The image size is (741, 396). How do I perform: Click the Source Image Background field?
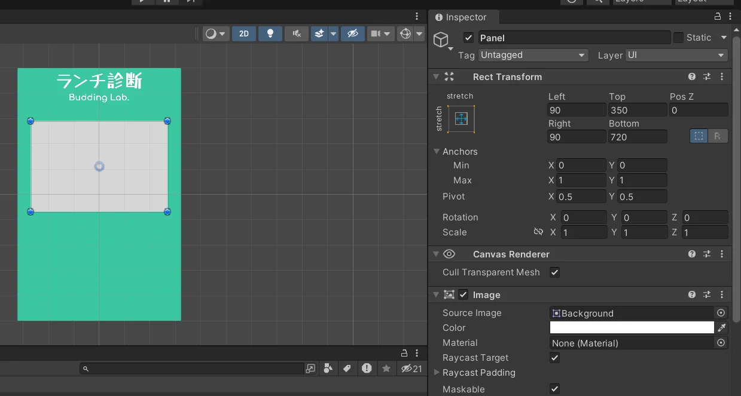(632, 313)
